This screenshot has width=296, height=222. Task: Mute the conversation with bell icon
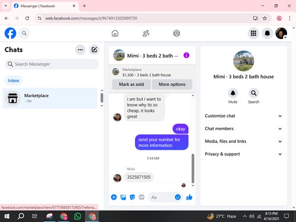pos(233,93)
